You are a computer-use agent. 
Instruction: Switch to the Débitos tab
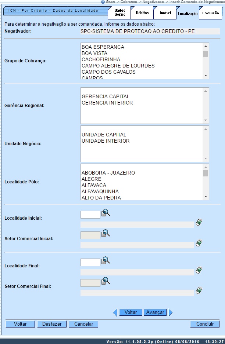coord(142,12)
